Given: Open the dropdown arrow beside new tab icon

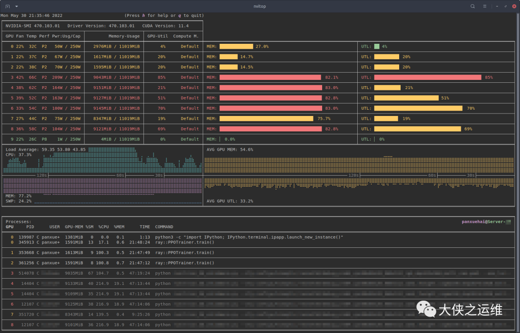Looking at the screenshot, I should tap(16, 6).
